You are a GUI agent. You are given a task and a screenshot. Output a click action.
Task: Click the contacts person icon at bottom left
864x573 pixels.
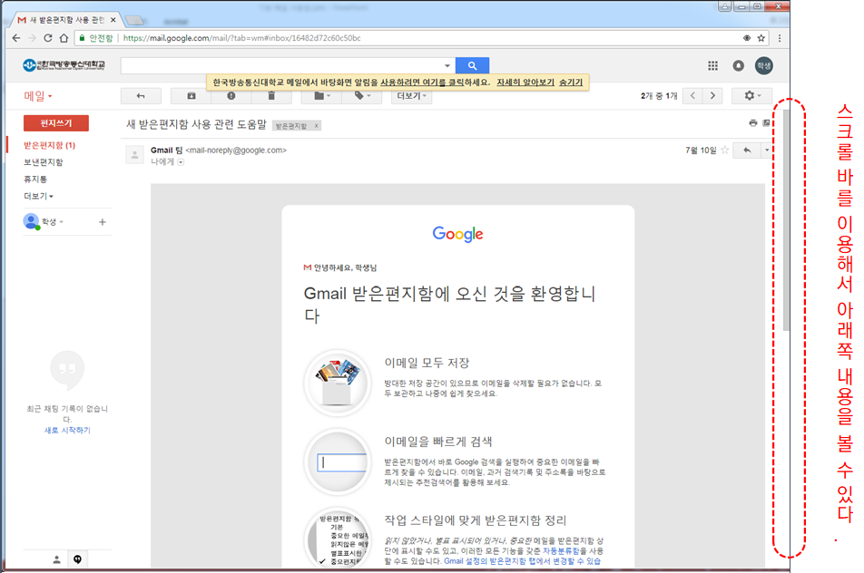(56, 559)
